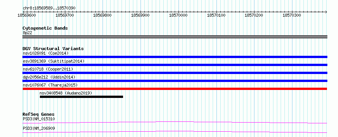Open variant nsv610718 (Cooper2011) label
Screen dimensions: 338x137
click(x=48, y=69)
